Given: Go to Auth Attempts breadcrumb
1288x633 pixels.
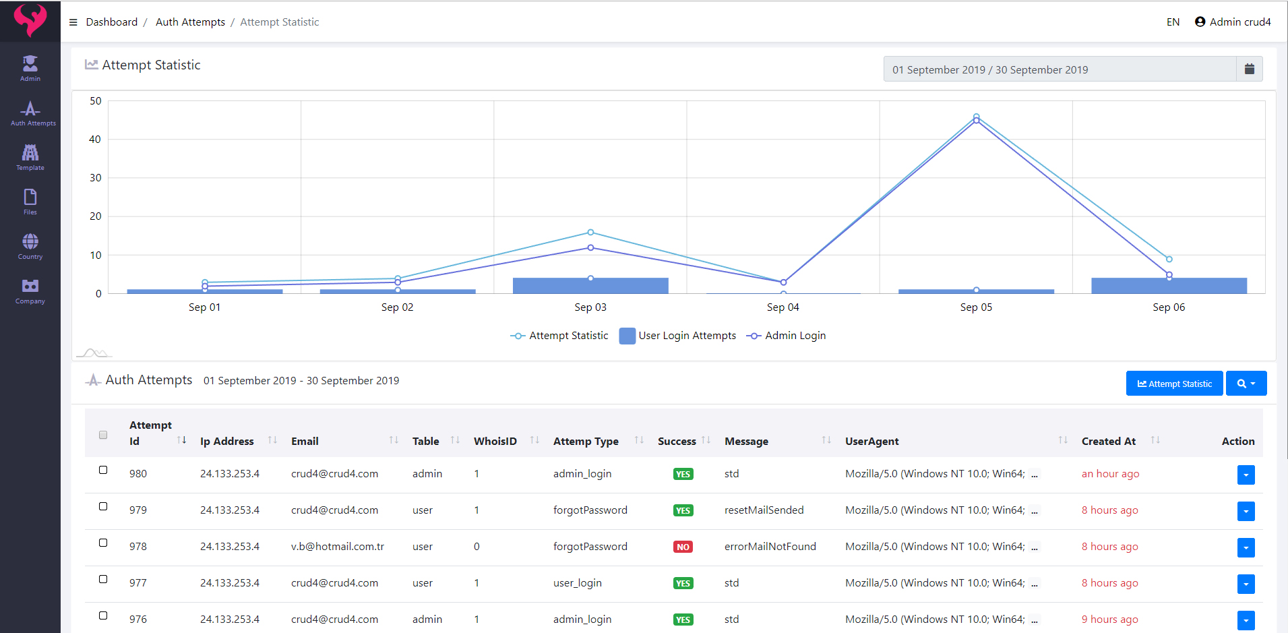Looking at the screenshot, I should [x=190, y=22].
